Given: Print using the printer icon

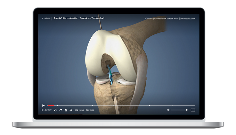Looking at the screenshot, I should [x=71, y=110].
